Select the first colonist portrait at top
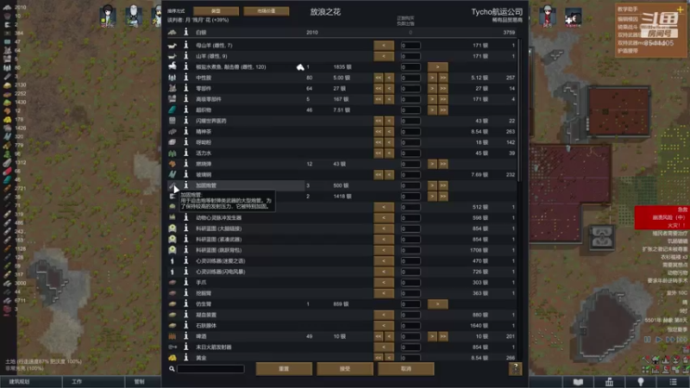Image resolution: width=690 pixels, height=388 pixels. point(107,16)
